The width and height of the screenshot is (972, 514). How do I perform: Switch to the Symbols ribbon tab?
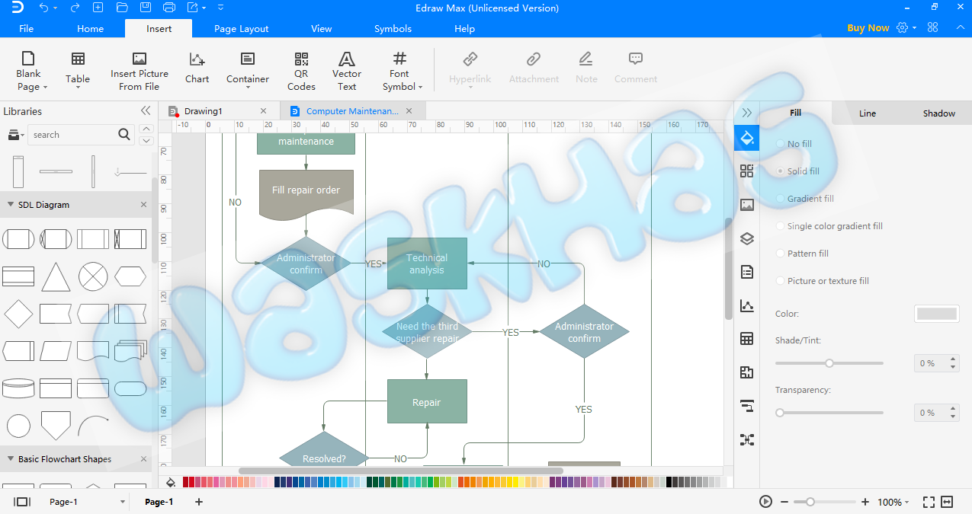(x=393, y=29)
